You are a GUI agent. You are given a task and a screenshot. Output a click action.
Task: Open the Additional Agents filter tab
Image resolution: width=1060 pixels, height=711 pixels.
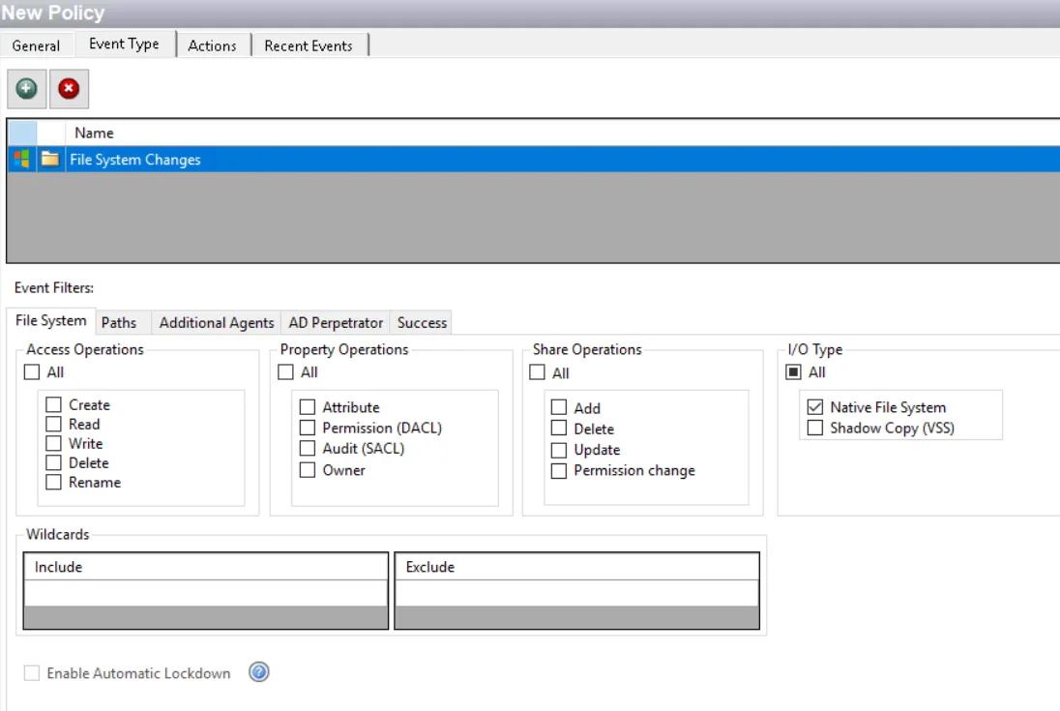click(x=217, y=323)
